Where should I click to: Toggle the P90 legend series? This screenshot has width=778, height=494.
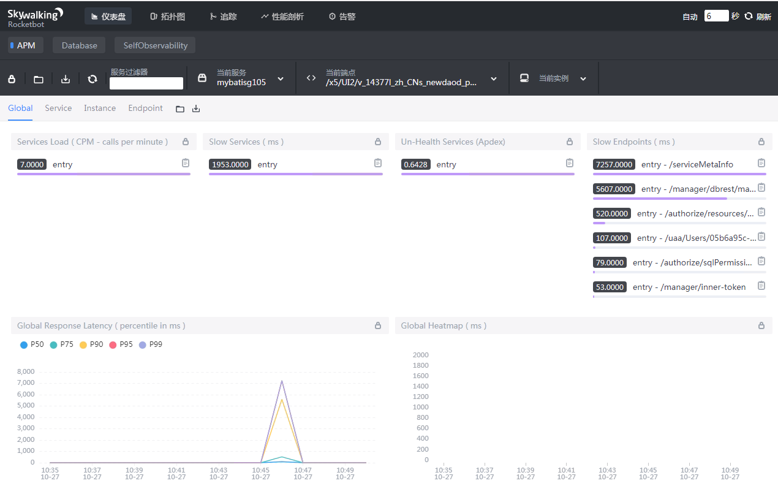click(91, 345)
